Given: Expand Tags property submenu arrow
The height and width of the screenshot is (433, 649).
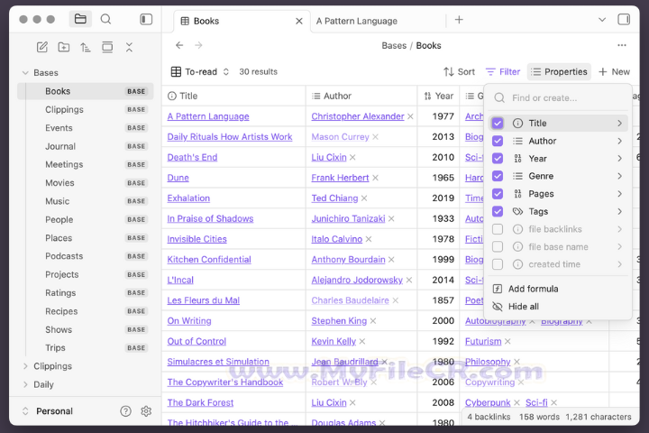Looking at the screenshot, I should (x=619, y=212).
